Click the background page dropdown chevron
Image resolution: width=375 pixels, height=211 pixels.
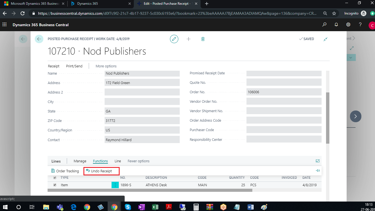pos(351,58)
